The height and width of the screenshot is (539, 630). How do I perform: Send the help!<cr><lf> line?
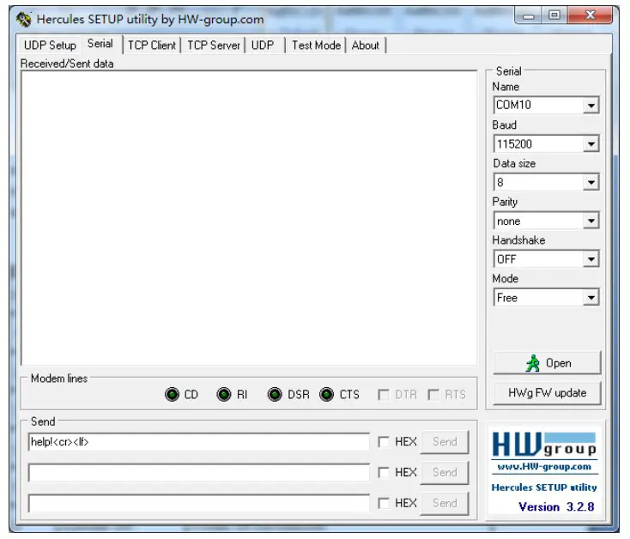pyautogui.click(x=445, y=442)
